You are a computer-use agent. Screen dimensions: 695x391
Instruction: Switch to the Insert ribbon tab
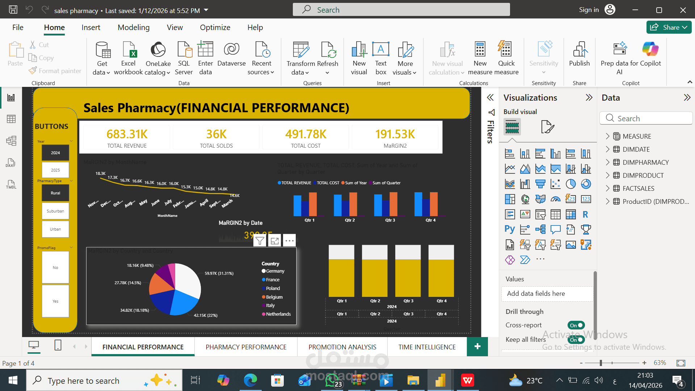(91, 28)
